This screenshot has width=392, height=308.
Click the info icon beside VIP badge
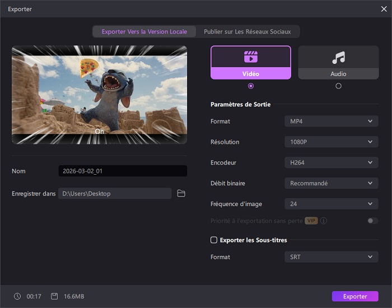(324, 221)
